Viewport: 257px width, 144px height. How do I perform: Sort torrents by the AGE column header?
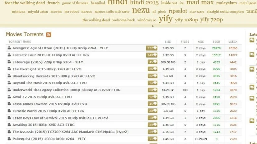tap(201, 42)
